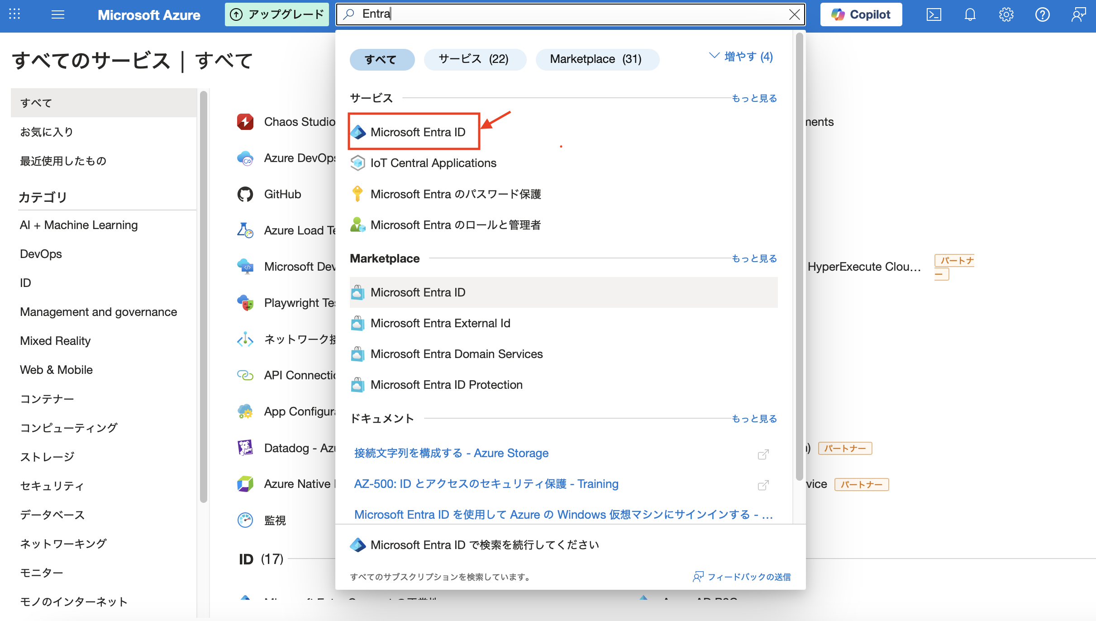Click もっと見る beside the Marketplace heading
The image size is (1096, 621).
tap(754, 258)
